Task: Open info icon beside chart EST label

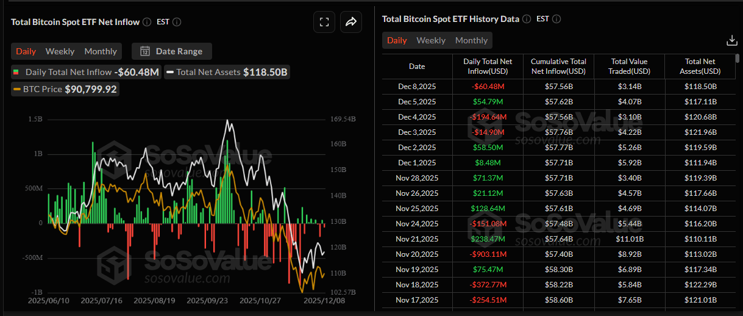Action: tap(177, 22)
